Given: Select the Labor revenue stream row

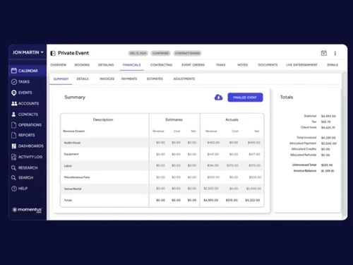Looking at the screenshot, I should click(x=162, y=165).
